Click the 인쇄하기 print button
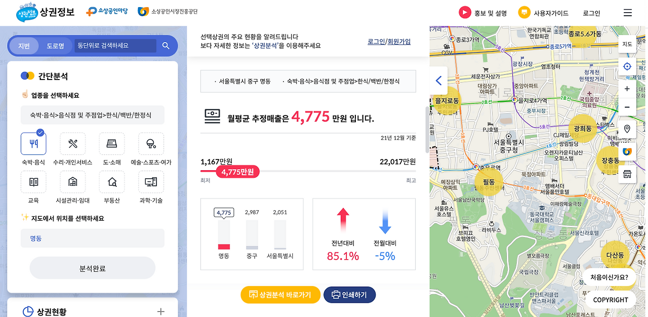 click(x=349, y=295)
